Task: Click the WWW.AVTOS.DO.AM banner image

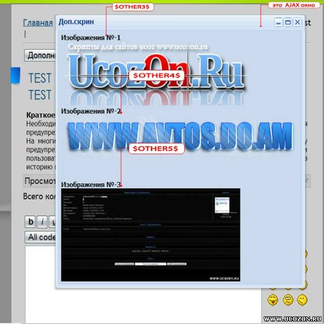Action: tap(180, 136)
